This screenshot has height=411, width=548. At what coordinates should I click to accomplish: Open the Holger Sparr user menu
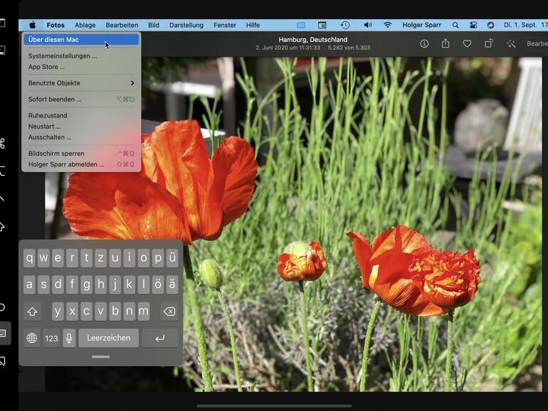pos(421,25)
